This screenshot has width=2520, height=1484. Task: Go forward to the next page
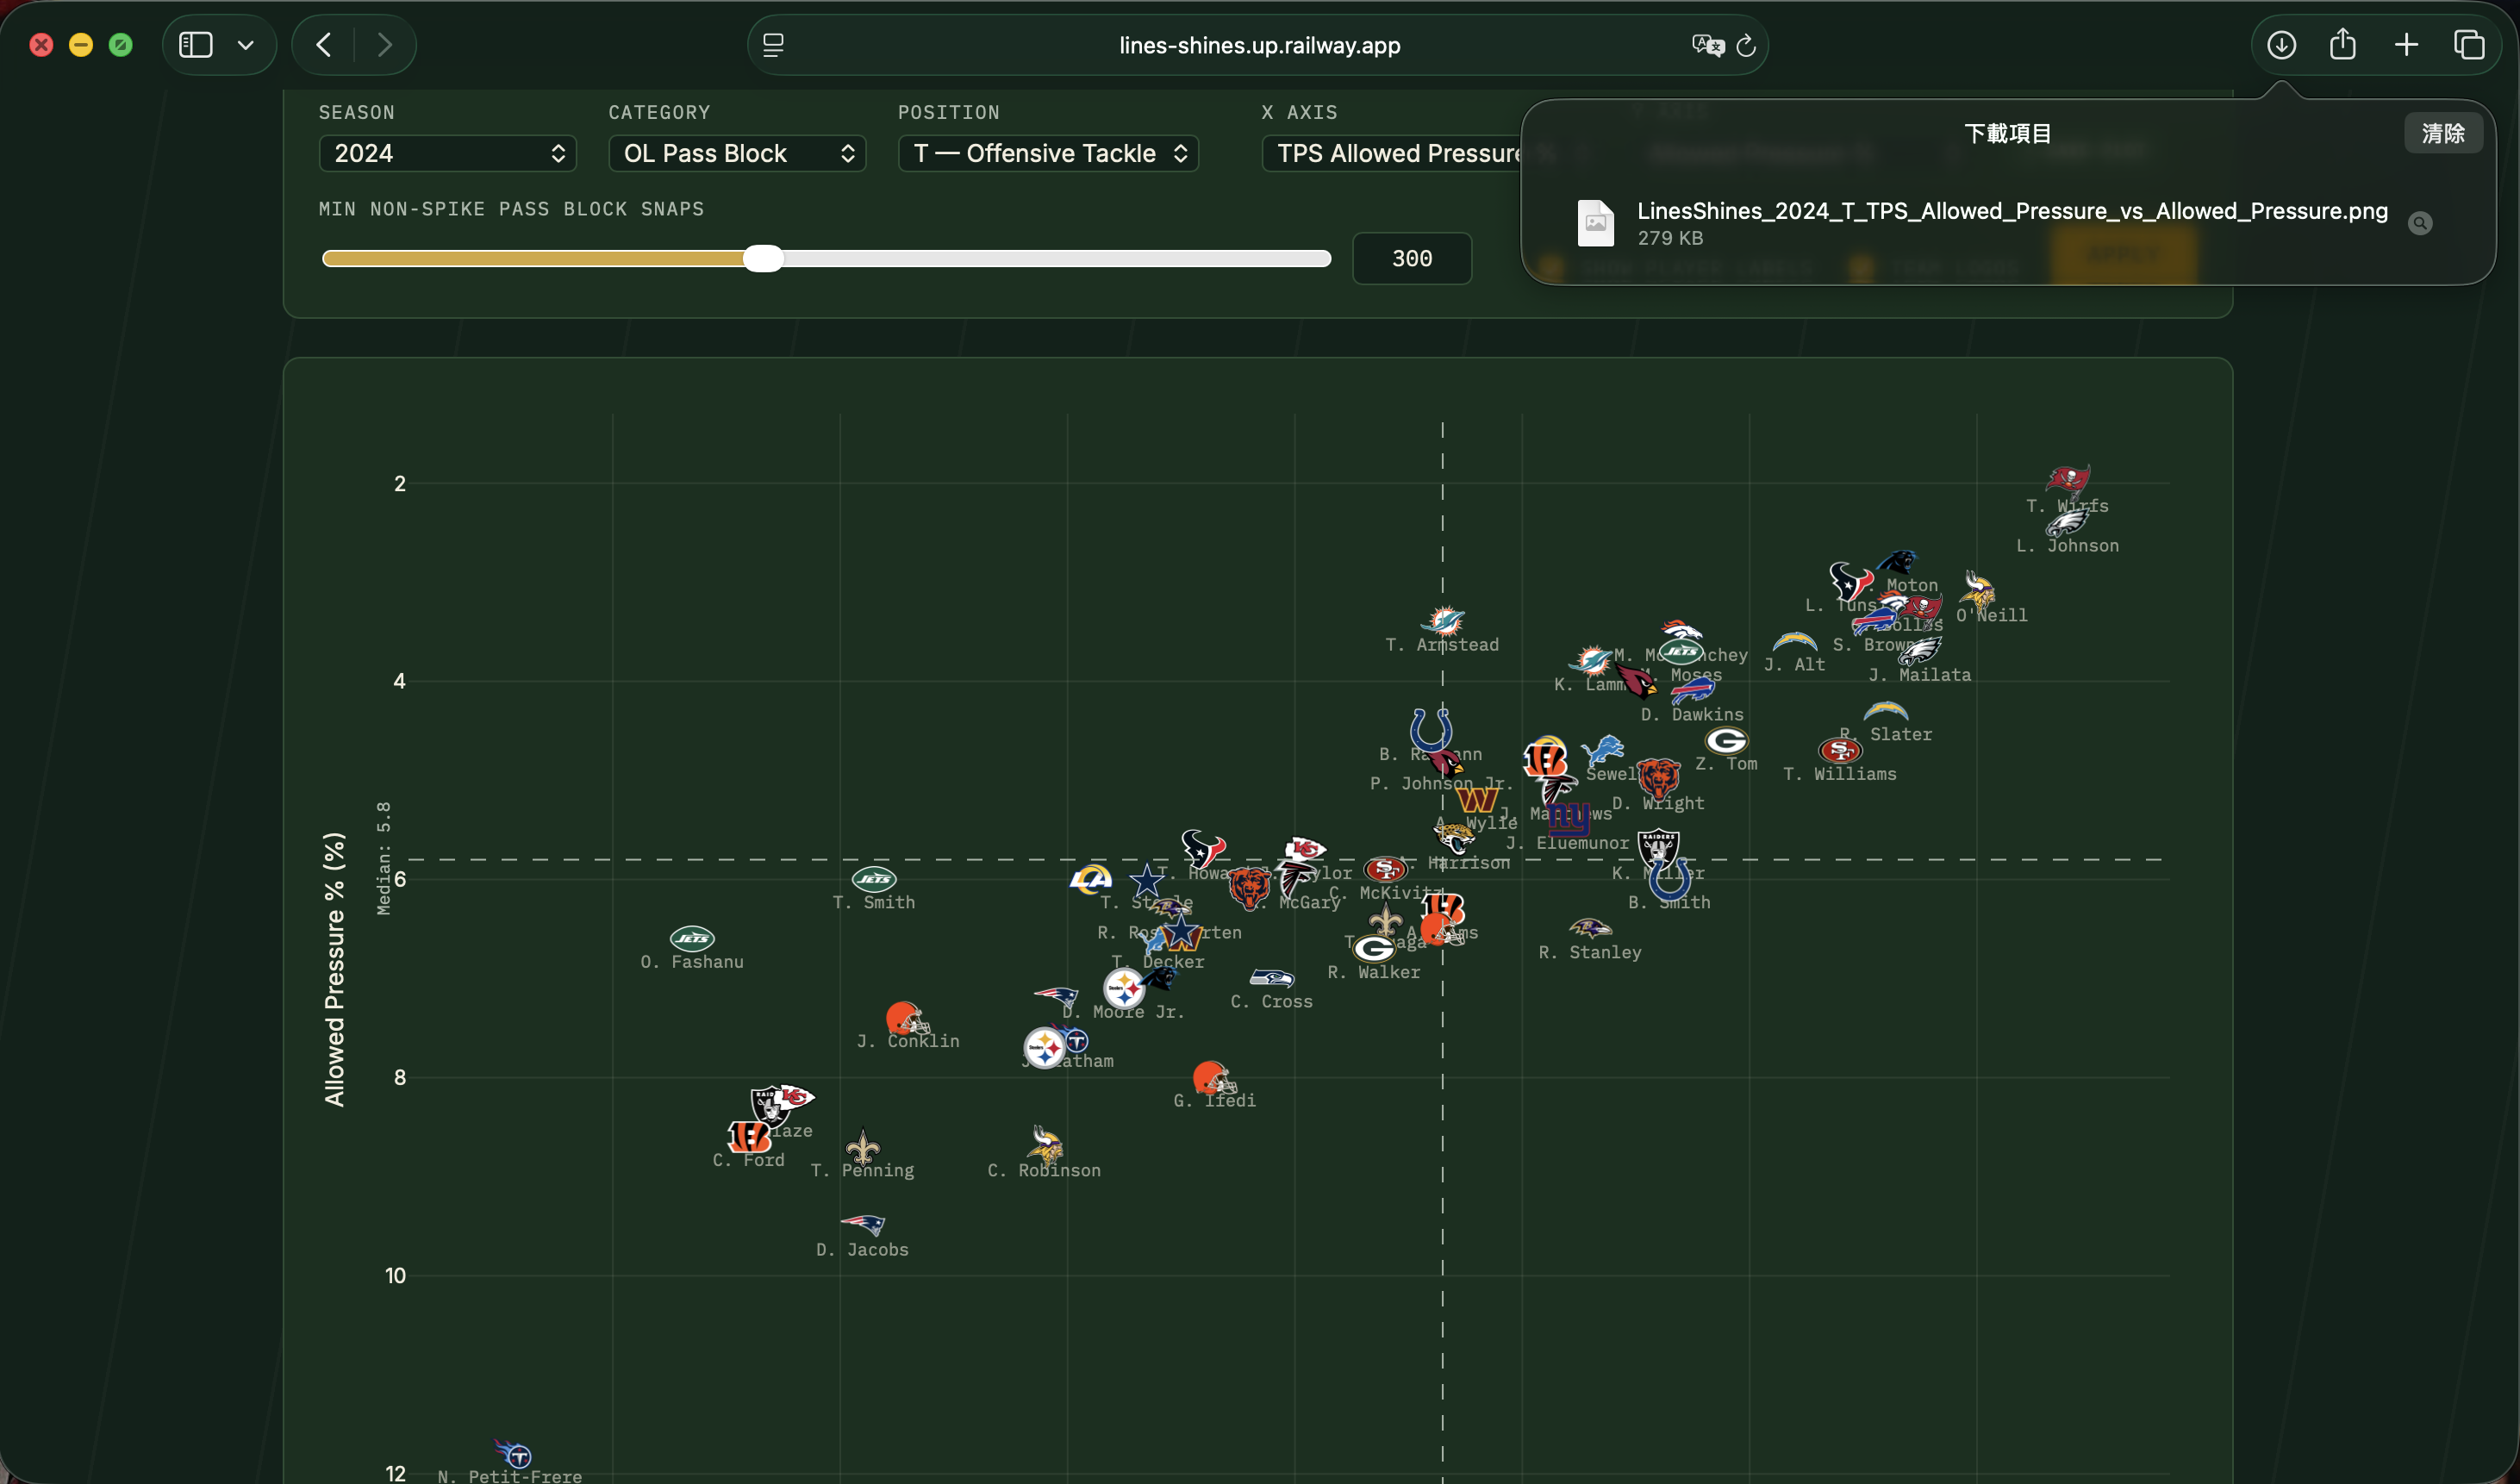[x=385, y=45]
